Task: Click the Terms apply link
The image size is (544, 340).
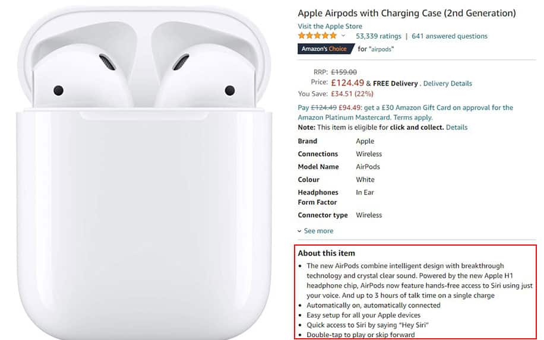Action: [x=413, y=117]
